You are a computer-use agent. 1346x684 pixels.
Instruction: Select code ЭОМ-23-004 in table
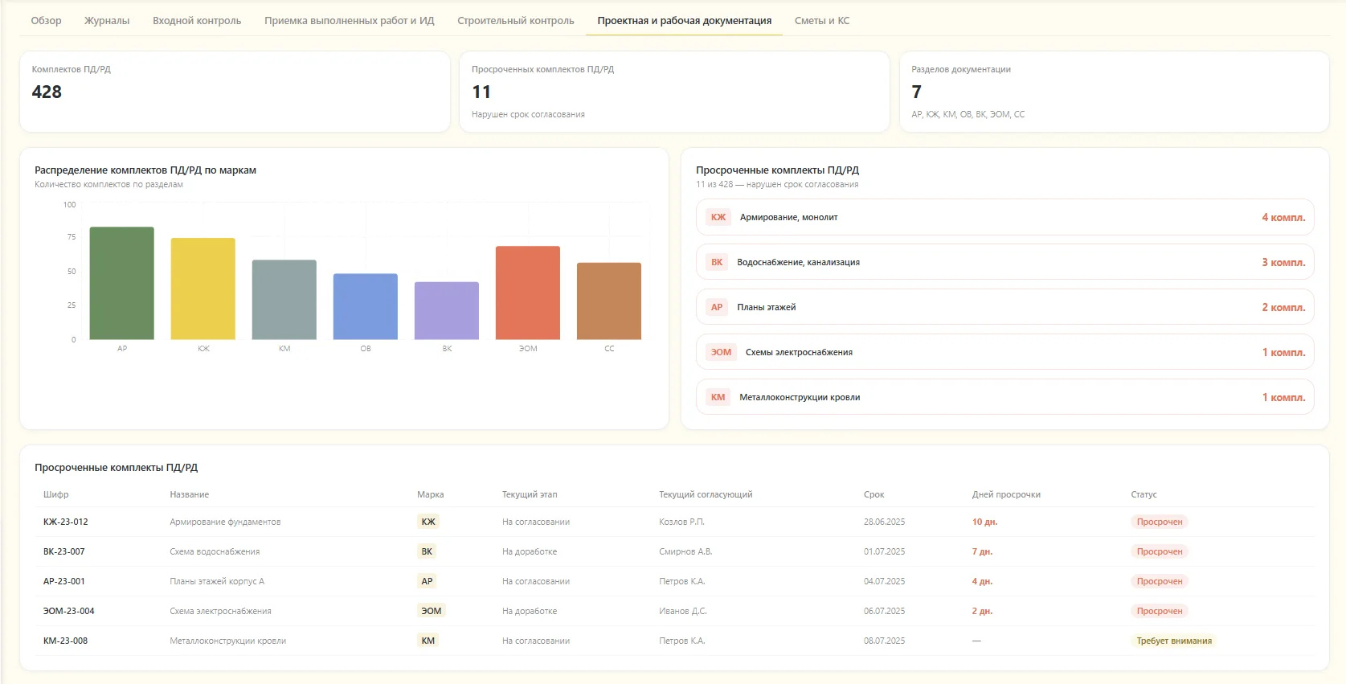coord(69,611)
